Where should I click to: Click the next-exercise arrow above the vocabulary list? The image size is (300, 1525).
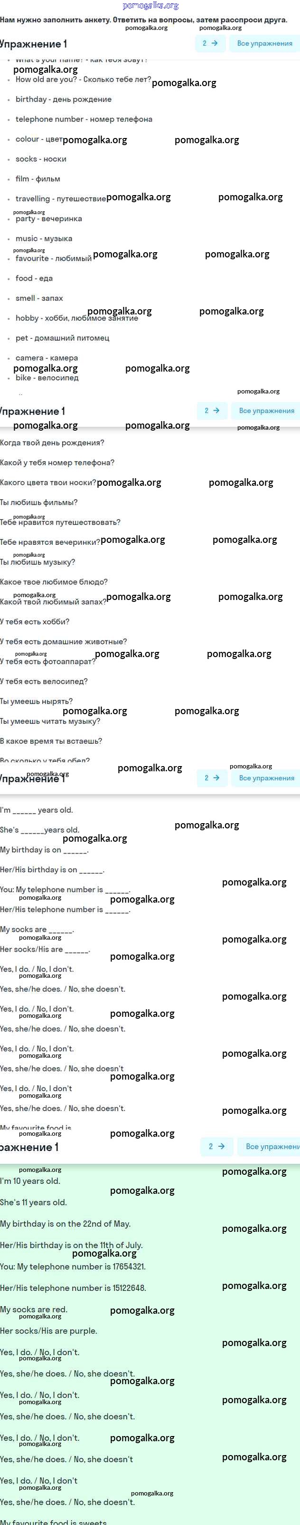point(210,43)
